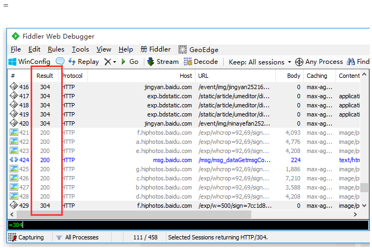Screen dimensions: 372x248
Task: Select image session 422 icon
Action: (14, 141)
